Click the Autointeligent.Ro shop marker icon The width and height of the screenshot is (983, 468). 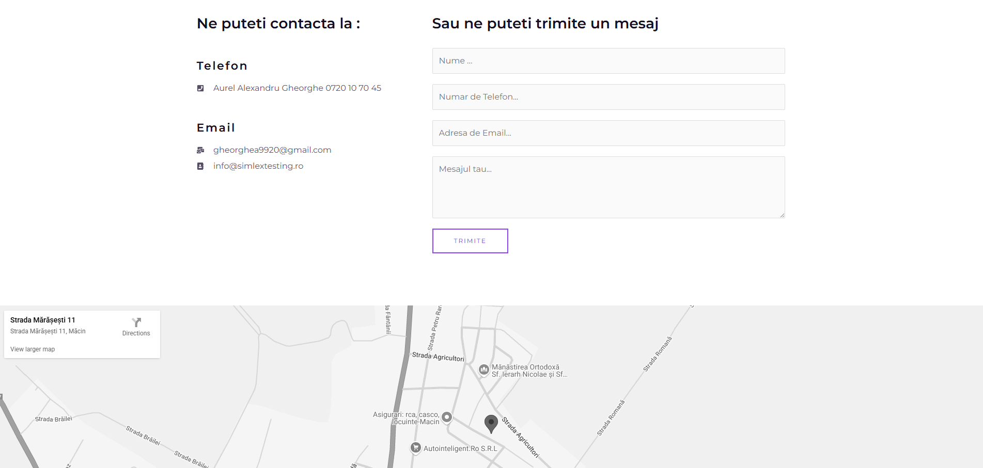coord(416,447)
